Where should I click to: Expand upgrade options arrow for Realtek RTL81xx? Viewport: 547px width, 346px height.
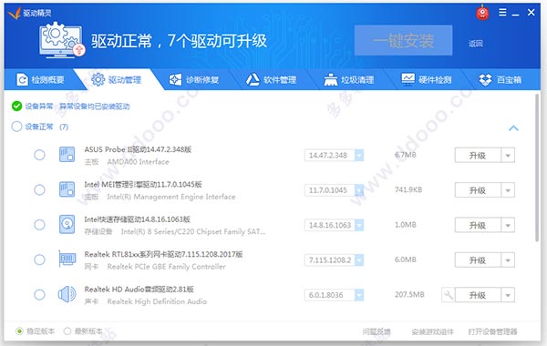(508, 260)
